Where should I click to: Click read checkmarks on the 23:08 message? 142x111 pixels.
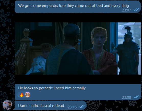tap(136, 97)
